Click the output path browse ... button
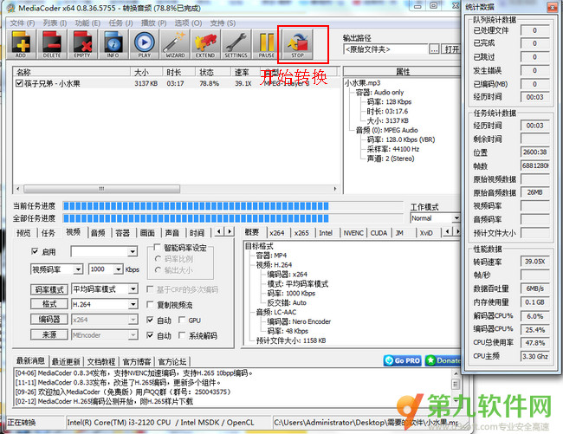 coord(434,49)
